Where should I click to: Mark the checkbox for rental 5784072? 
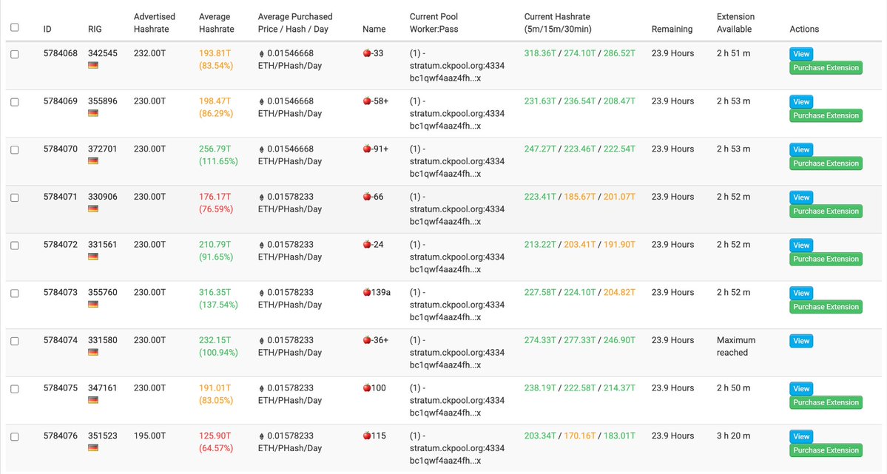point(15,246)
